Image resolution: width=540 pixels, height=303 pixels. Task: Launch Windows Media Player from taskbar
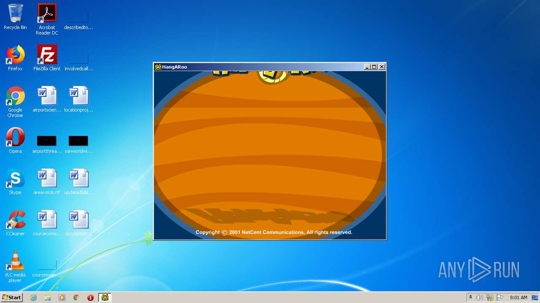tap(62, 298)
